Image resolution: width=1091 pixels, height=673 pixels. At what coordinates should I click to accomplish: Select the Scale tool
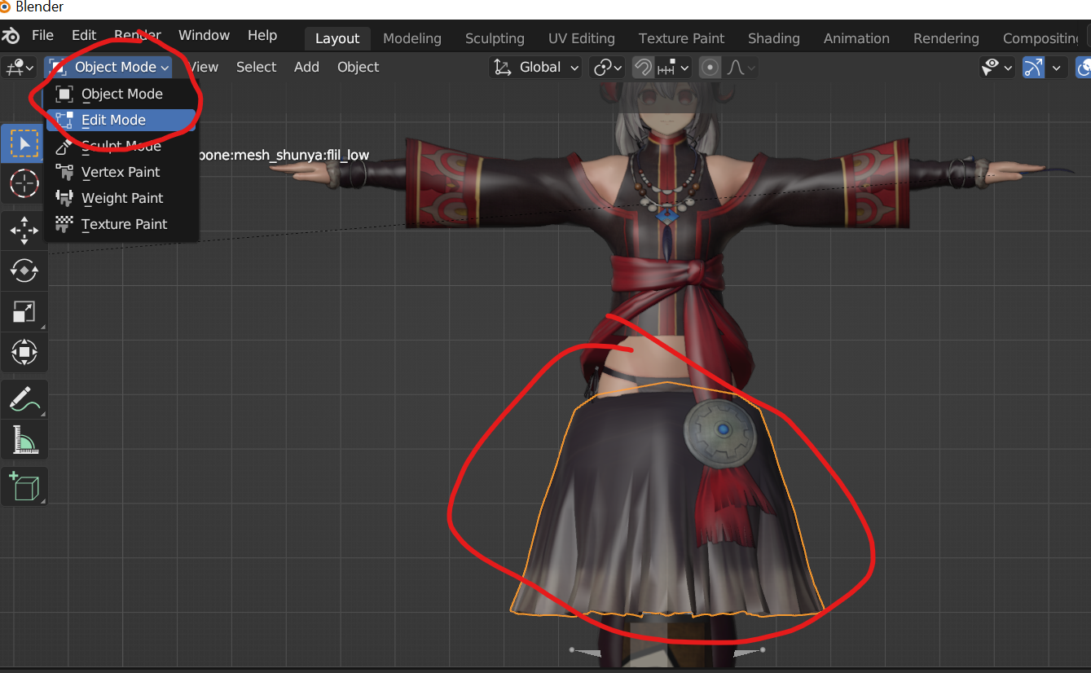(24, 311)
